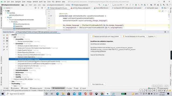Open the Terminal tool window
This screenshot has width=172, height=96.
(x=24, y=88)
